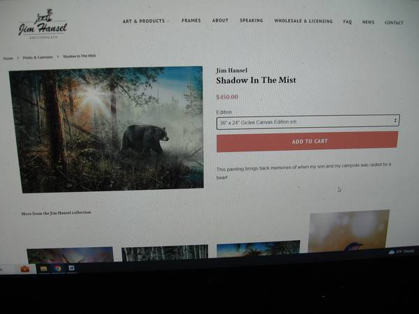Image resolution: width=419 pixels, height=314 pixels.
Task: Open the Edition dropdown selector
Action: (x=308, y=121)
